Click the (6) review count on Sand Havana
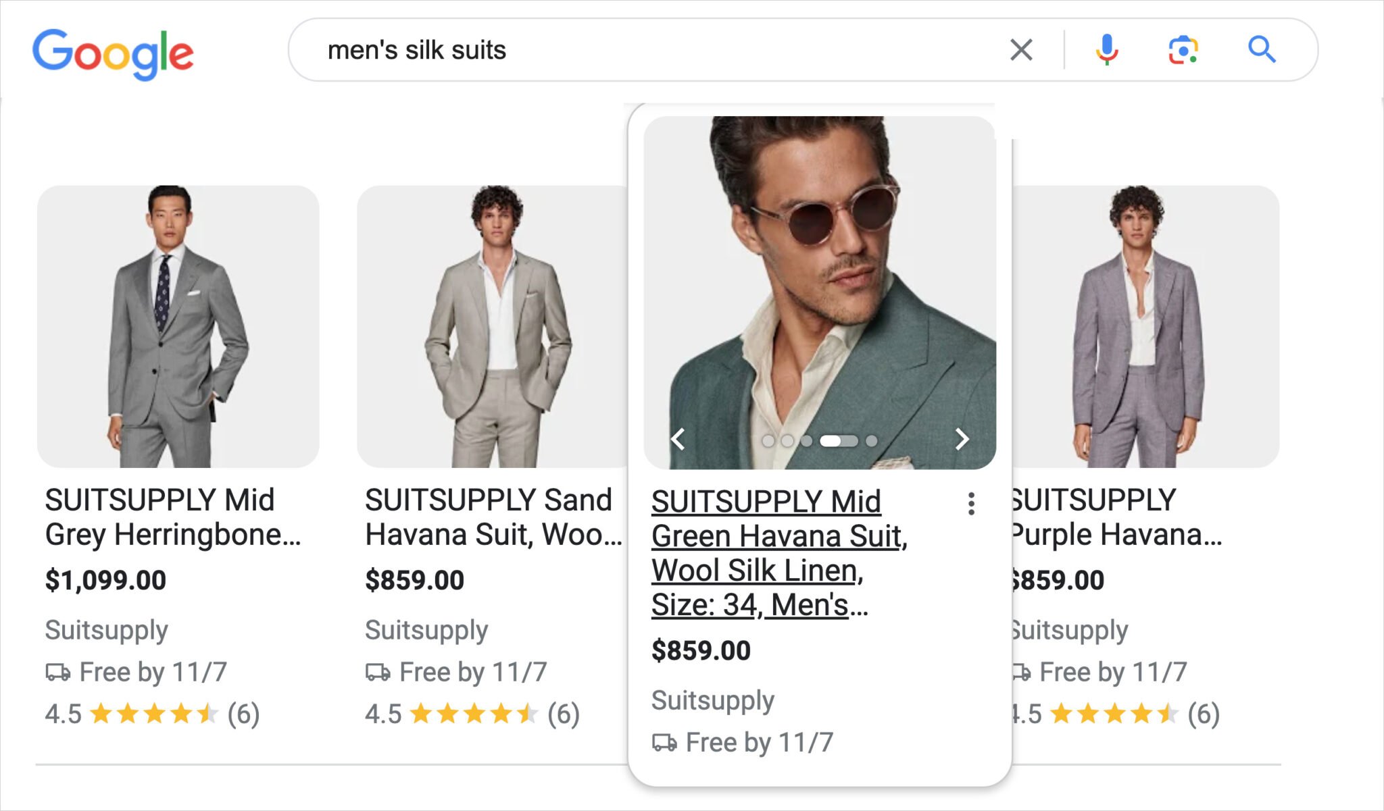This screenshot has height=811, width=1384. coord(564,714)
